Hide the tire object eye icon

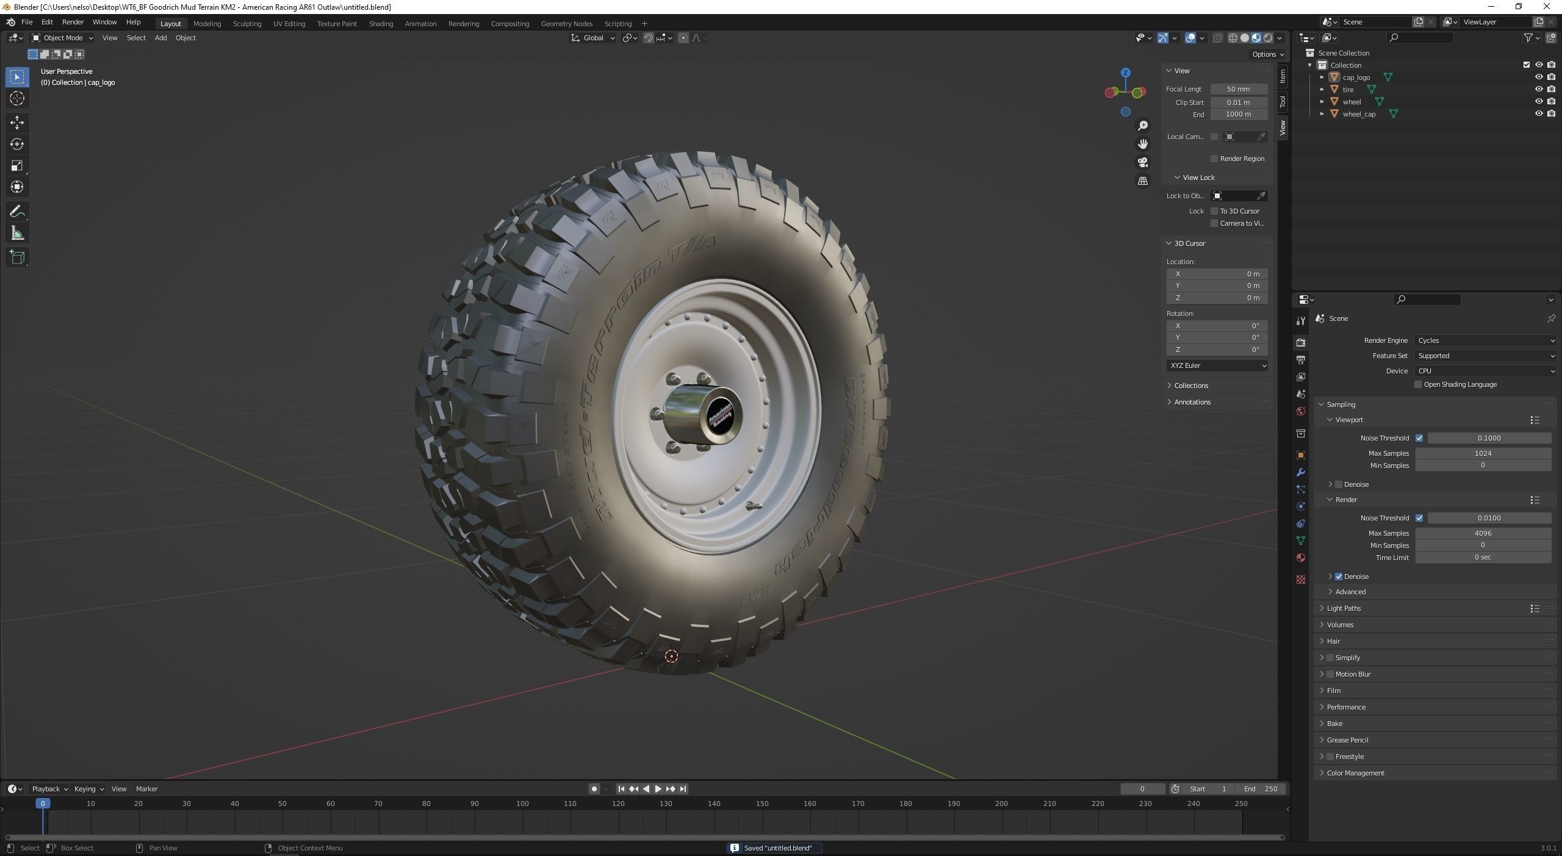click(1539, 89)
